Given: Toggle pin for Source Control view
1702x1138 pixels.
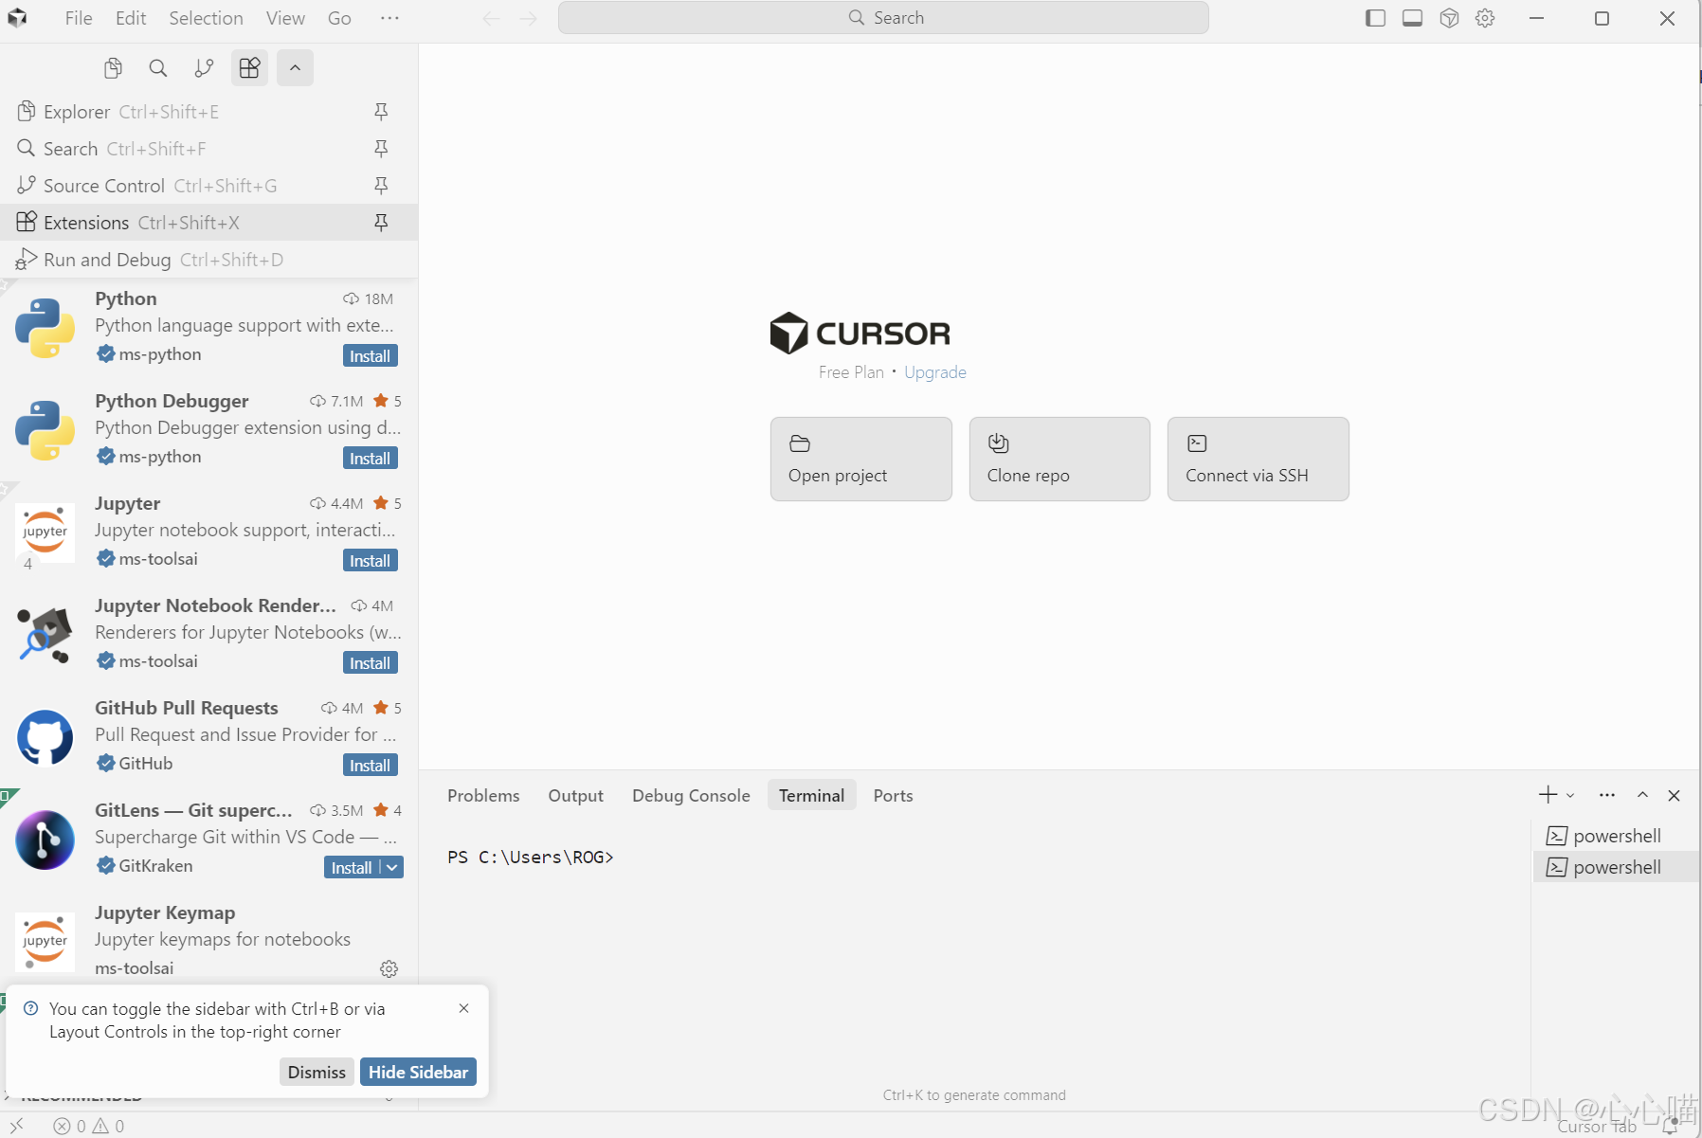Looking at the screenshot, I should coord(381,186).
